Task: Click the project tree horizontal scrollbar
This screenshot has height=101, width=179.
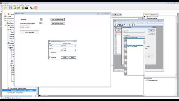Action: (x=19, y=96)
